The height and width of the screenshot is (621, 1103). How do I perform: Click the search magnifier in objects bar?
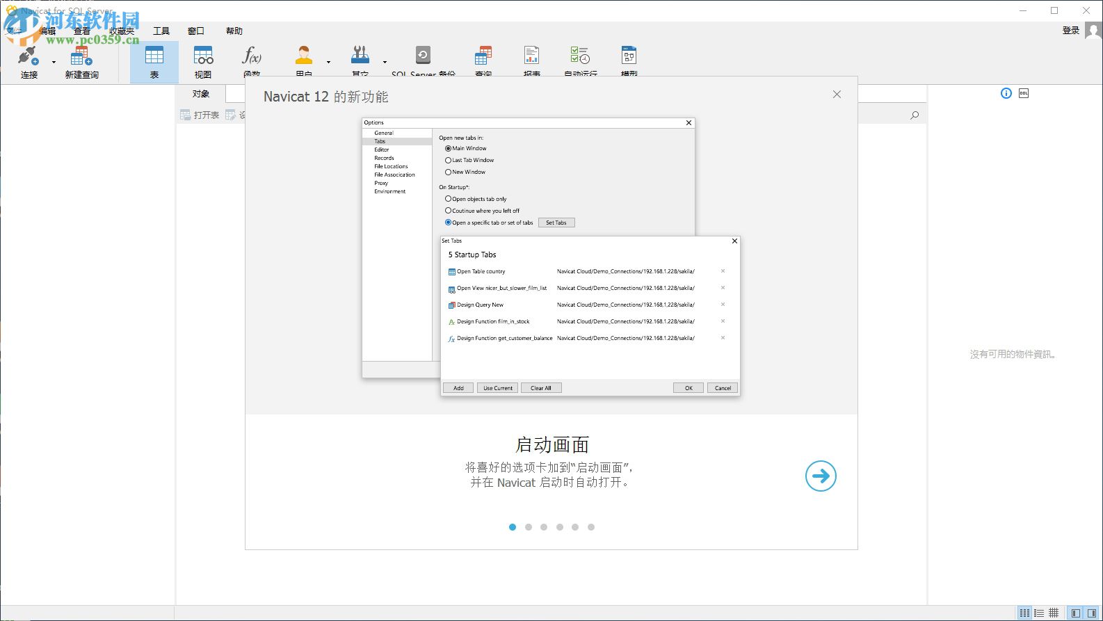pos(915,115)
